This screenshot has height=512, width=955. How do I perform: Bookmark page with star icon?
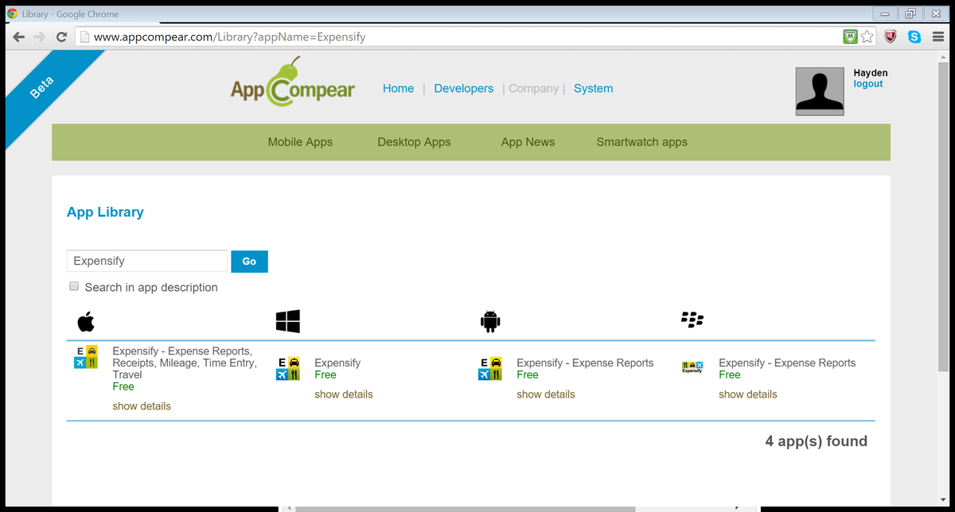pyautogui.click(x=867, y=37)
